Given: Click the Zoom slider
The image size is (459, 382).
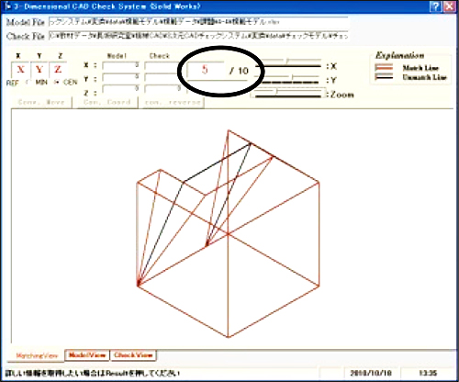Looking at the screenshot, I should pyautogui.click(x=287, y=93).
